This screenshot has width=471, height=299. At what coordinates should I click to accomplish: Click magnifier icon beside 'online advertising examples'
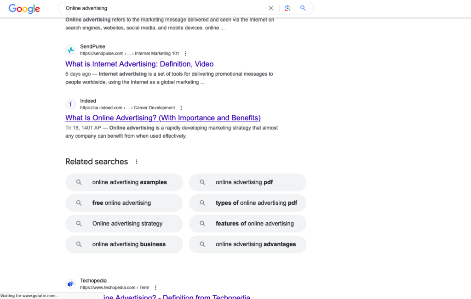pos(79,182)
